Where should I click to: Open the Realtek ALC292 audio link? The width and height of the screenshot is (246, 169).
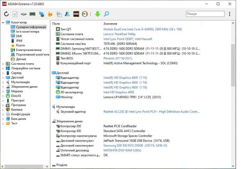click(x=151, y=112)
